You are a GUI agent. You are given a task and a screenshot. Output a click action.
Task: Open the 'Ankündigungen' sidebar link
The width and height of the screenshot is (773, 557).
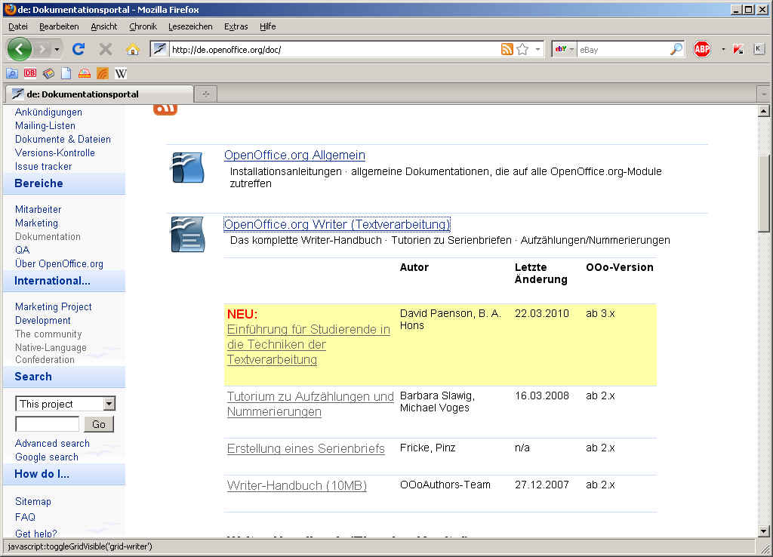pos(48,112)
